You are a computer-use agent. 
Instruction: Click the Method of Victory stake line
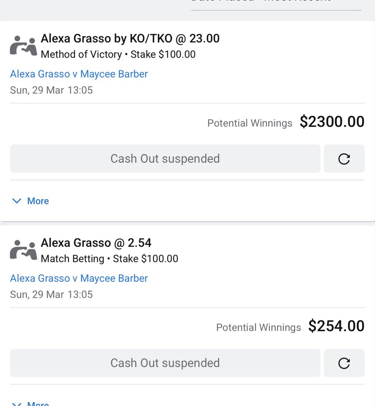(118, 54)
